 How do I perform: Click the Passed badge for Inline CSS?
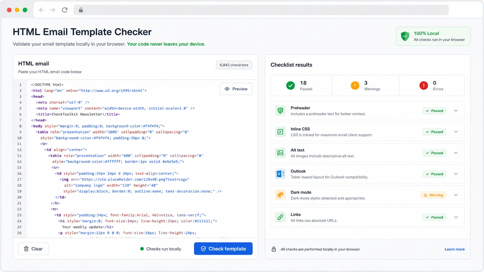tap(434, 132)
